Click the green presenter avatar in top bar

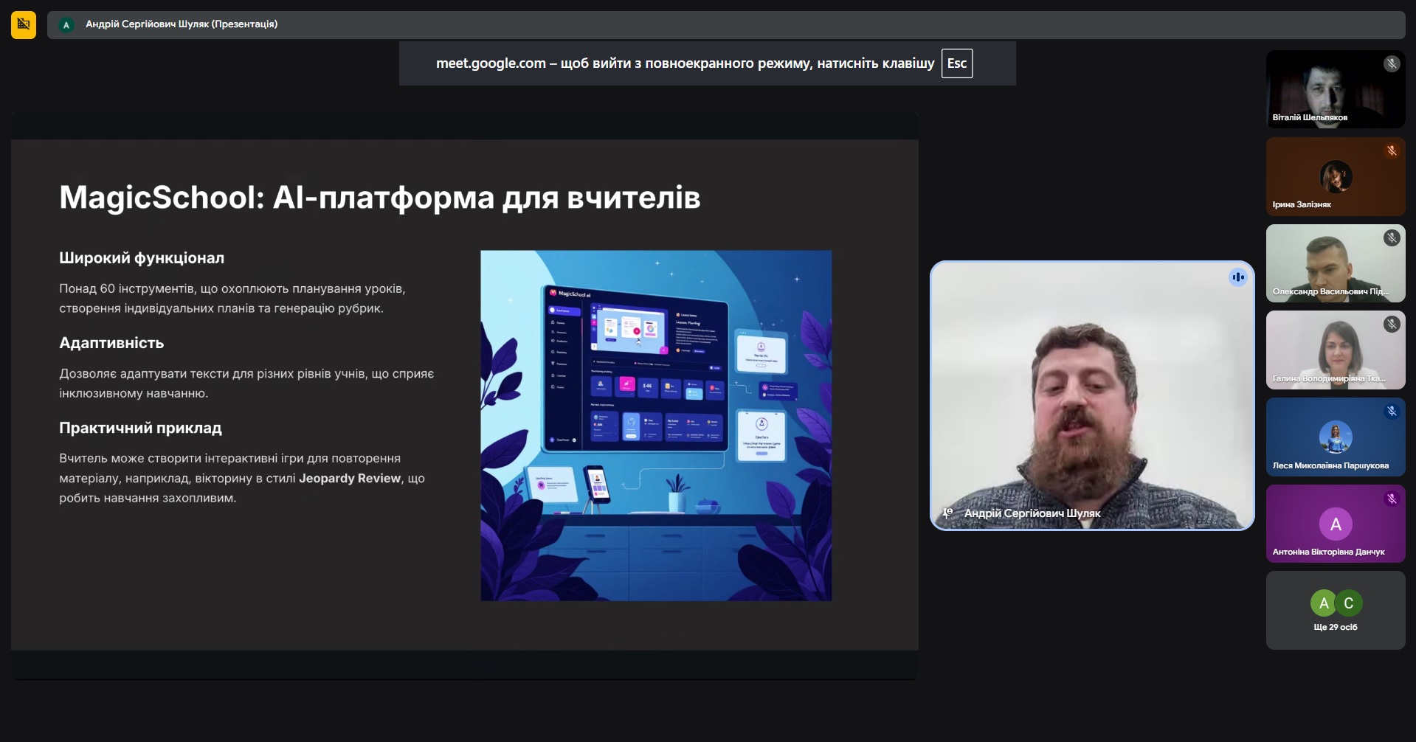pyautogui.click(x=66, y=25)
